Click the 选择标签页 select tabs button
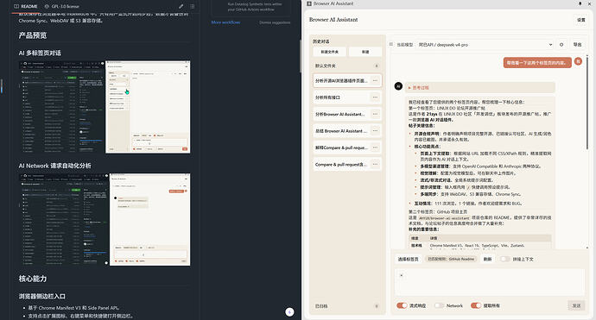 pos(408,259)
